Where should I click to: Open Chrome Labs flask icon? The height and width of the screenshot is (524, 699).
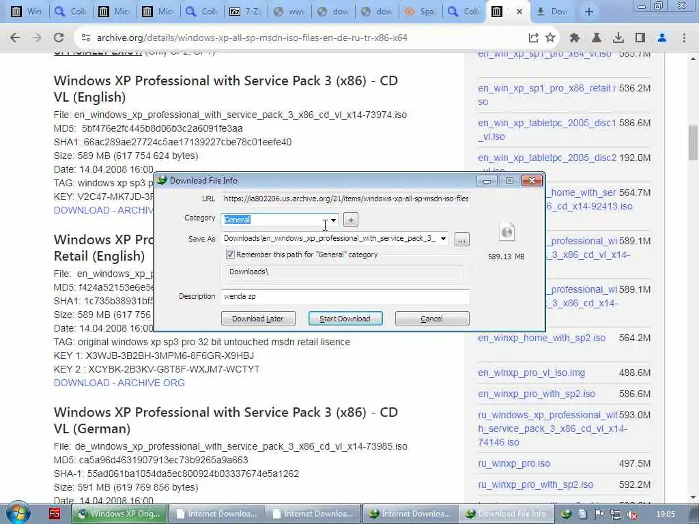point(597,38)
